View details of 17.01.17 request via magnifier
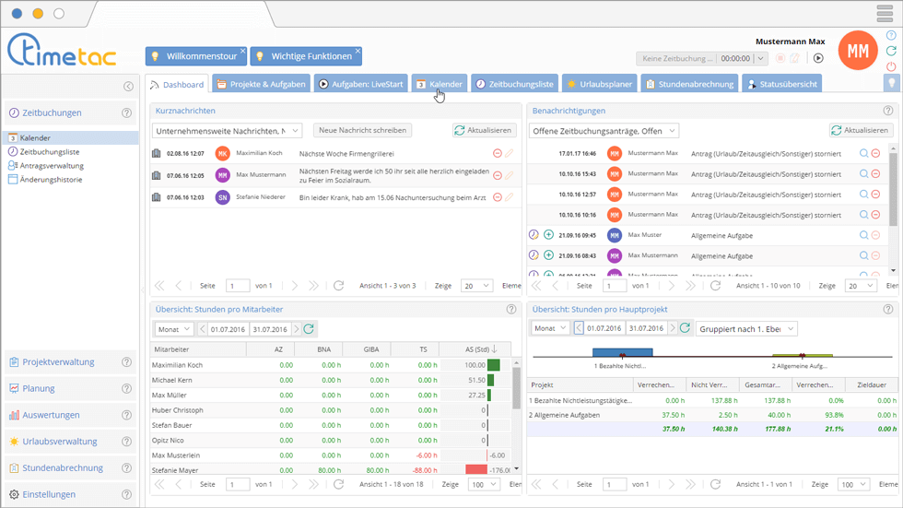Viewport: 903px width, 508px height. coord(863,153)
